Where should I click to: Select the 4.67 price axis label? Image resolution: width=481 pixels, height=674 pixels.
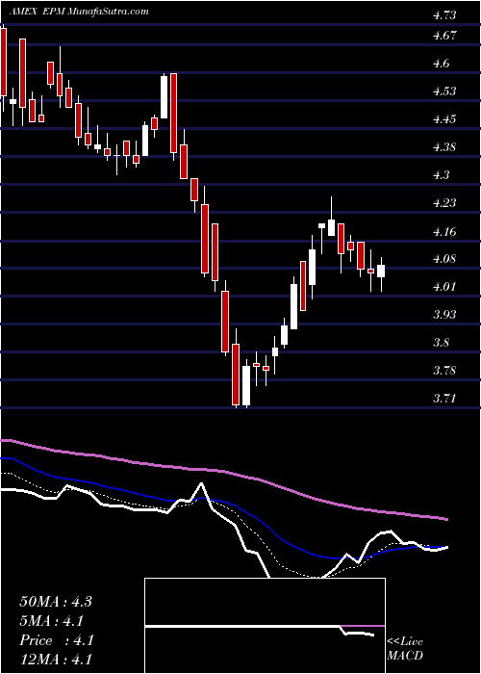click(444, 36)
